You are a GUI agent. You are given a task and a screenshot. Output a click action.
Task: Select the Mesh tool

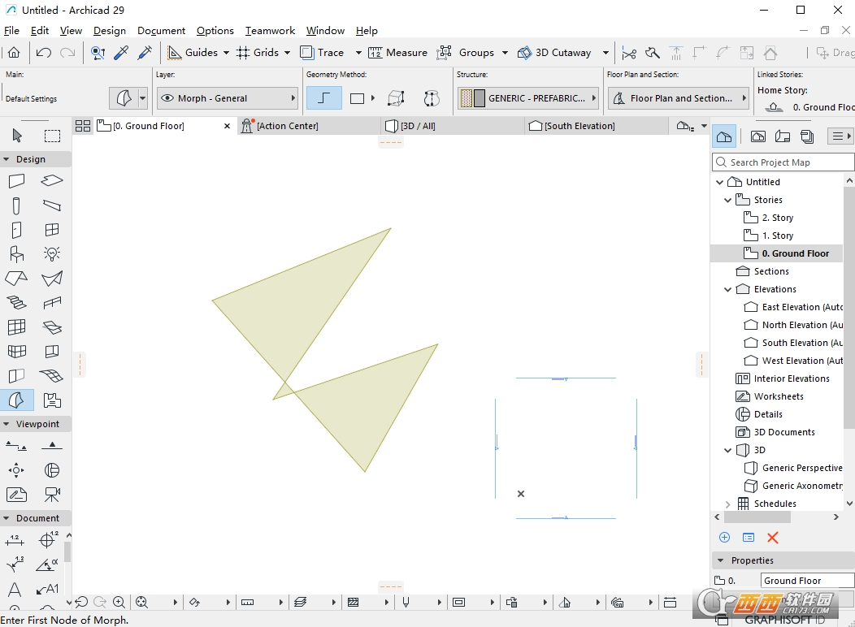(52, 375)
